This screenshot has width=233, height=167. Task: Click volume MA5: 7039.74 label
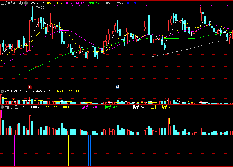[x=45, y=91]
